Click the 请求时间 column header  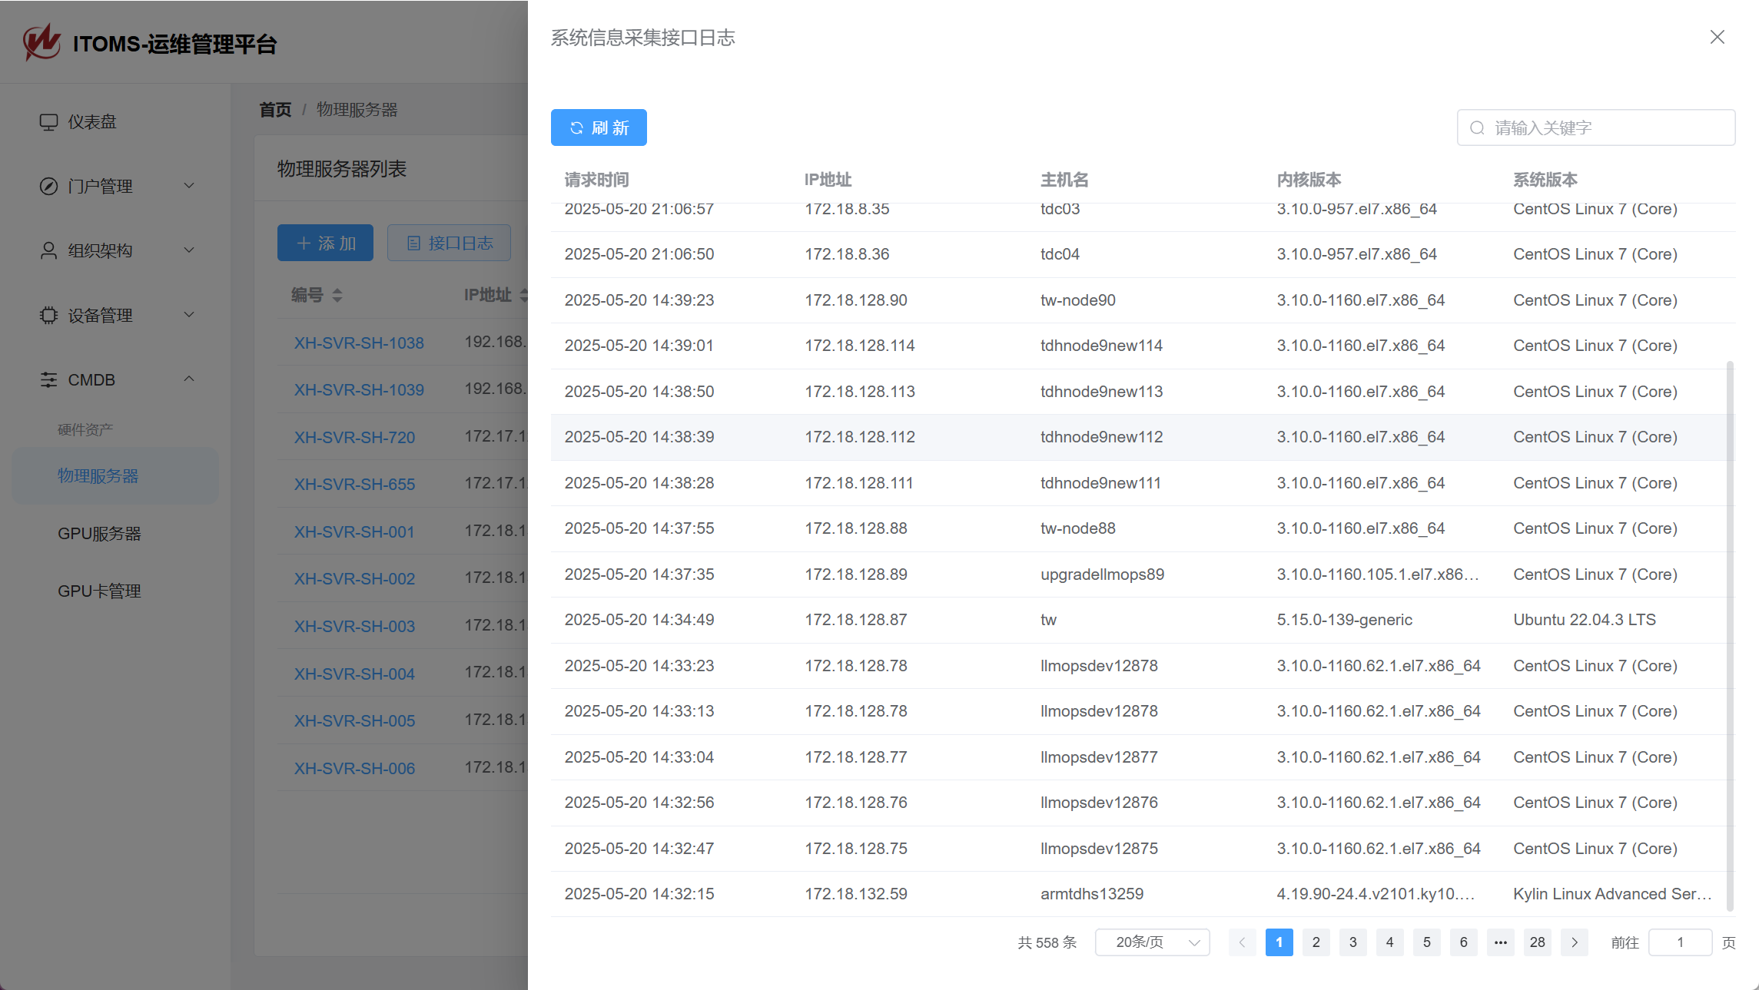[596, 180]
